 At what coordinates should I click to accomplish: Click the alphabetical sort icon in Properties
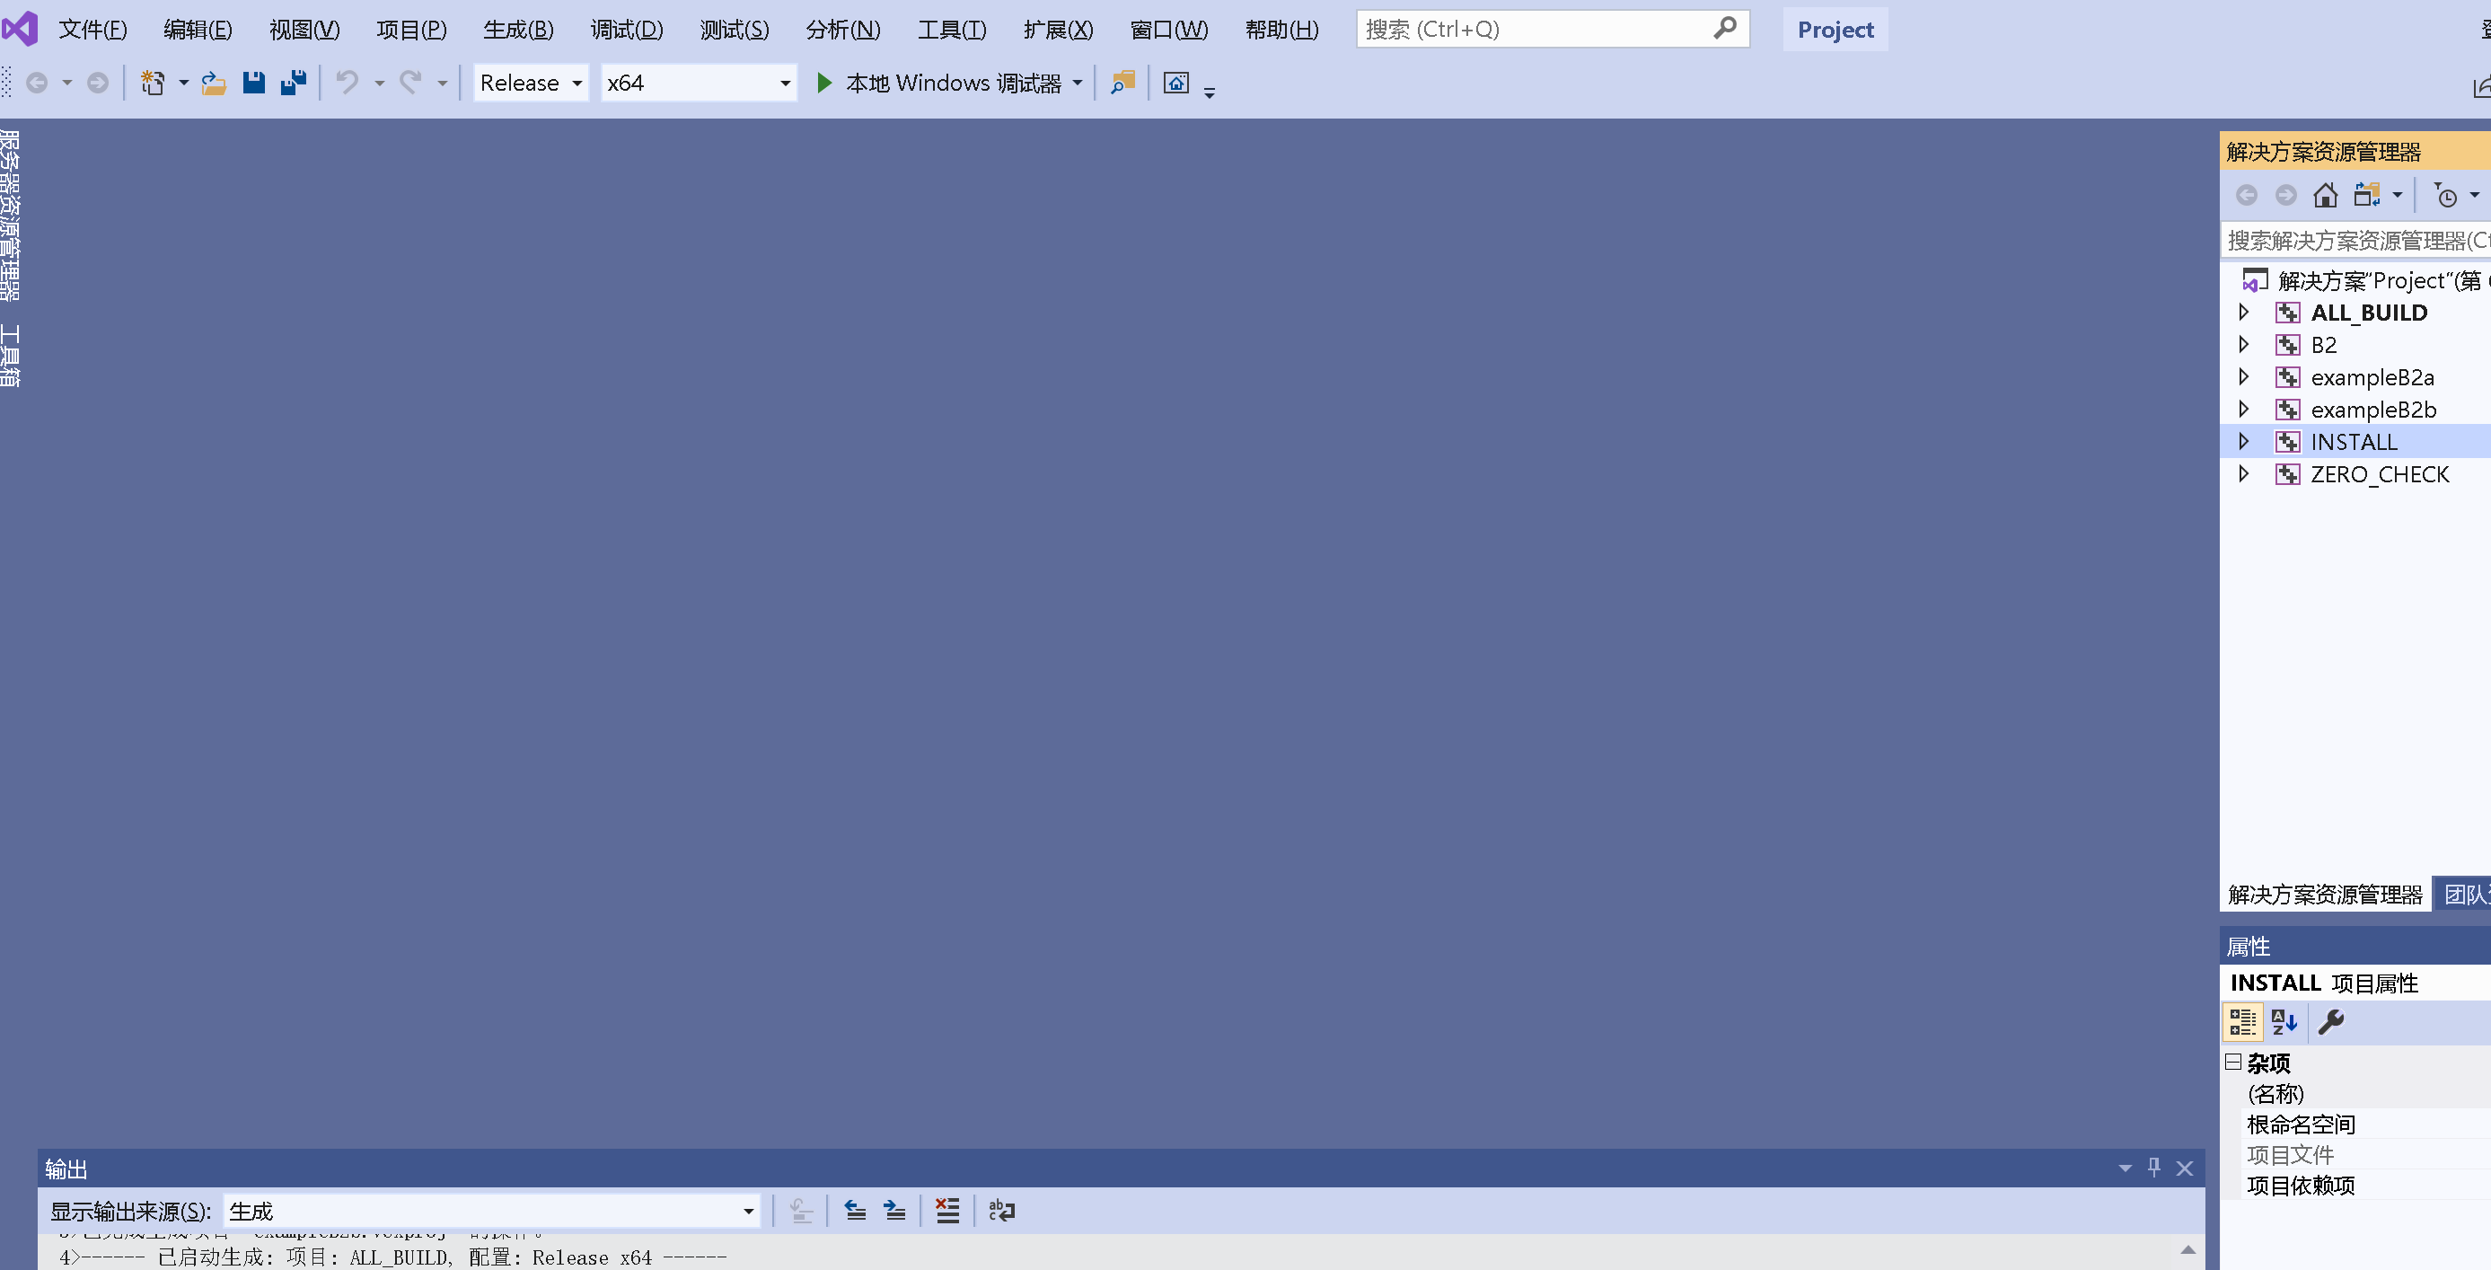2284,1022
